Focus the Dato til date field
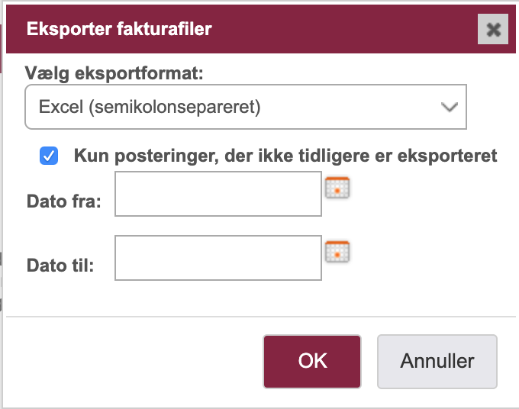Screen dimensions: 519x409 tap(218, 258)
